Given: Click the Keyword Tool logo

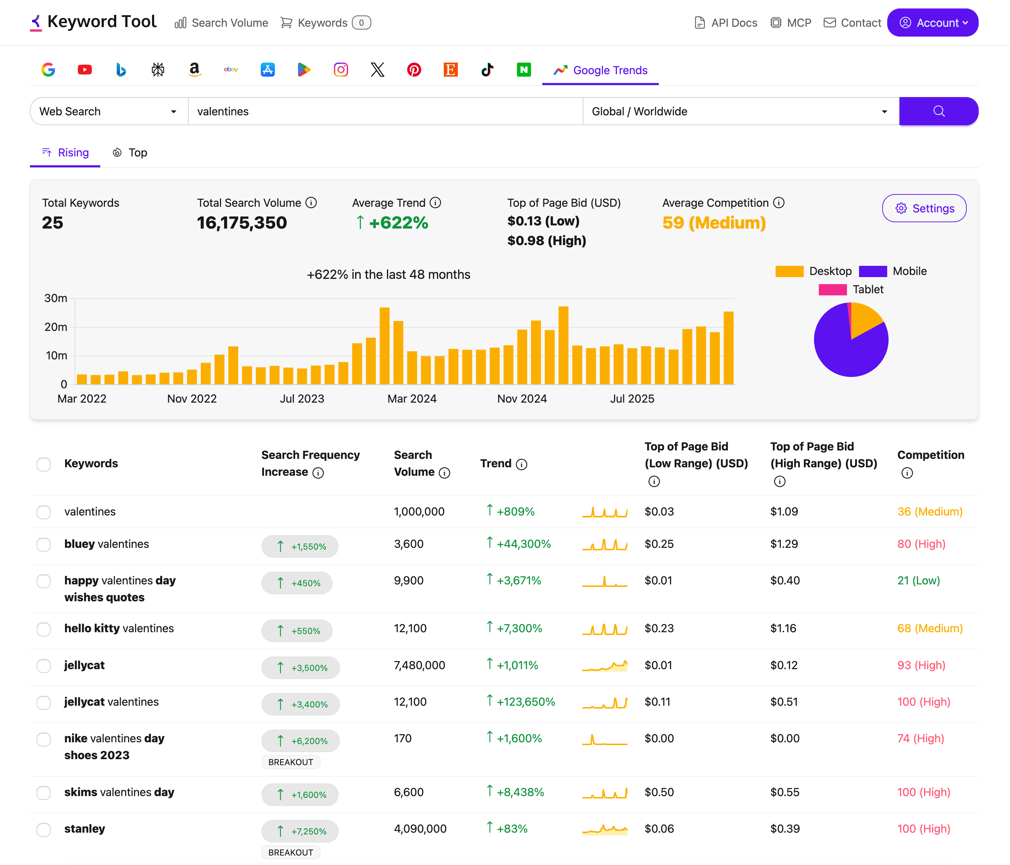Looking at the screenshot, I should pos(93,22).
